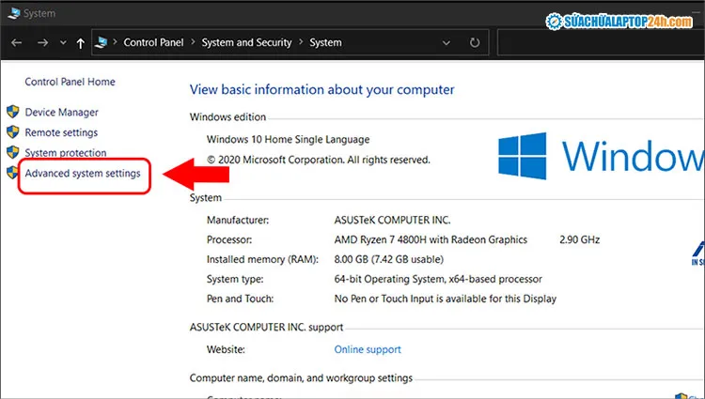The width and height of the screenshot is (705, 399).
Task: Click the shield icon beside System protection
Action: [13, 152]
